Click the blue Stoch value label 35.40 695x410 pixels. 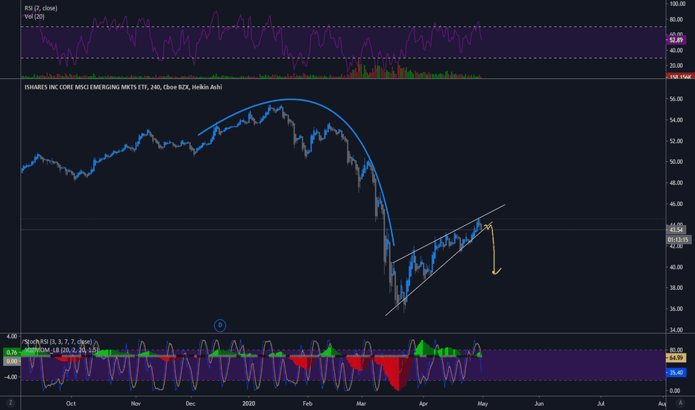(676, 372)
